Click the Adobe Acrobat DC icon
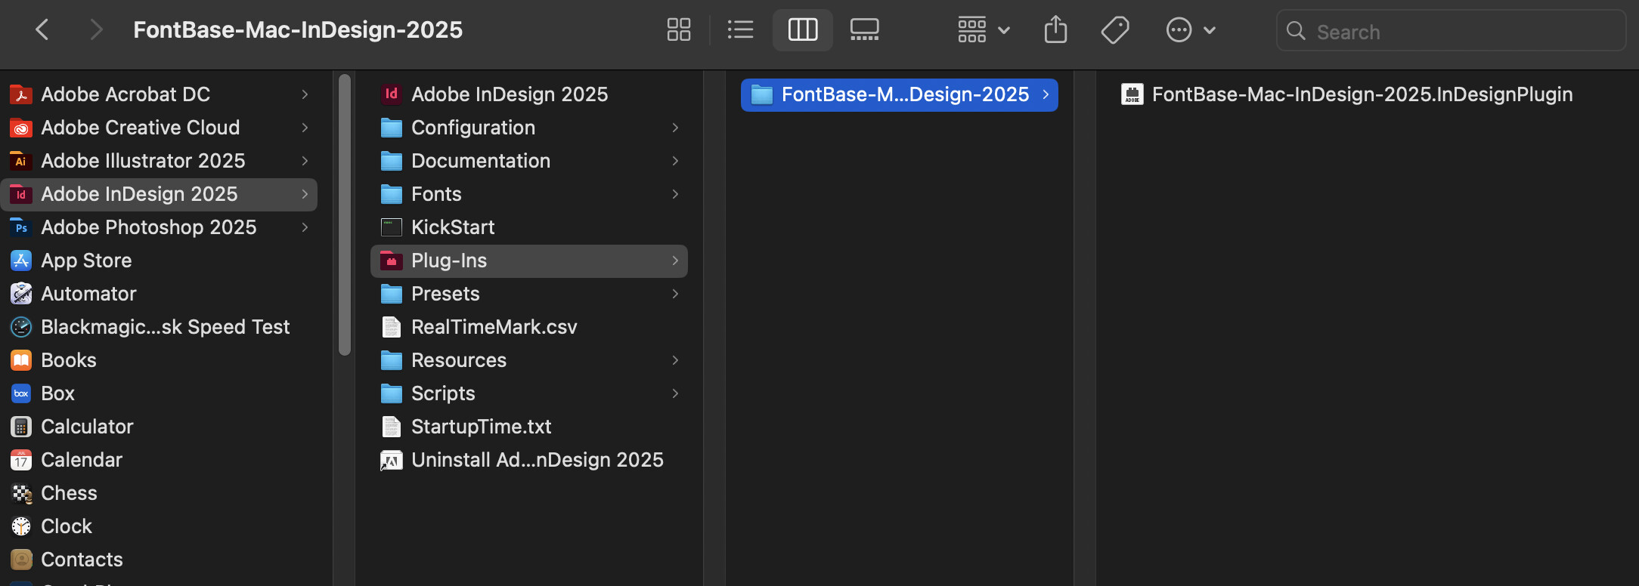Screen dimensions: 1639x586 click(21, 94)
